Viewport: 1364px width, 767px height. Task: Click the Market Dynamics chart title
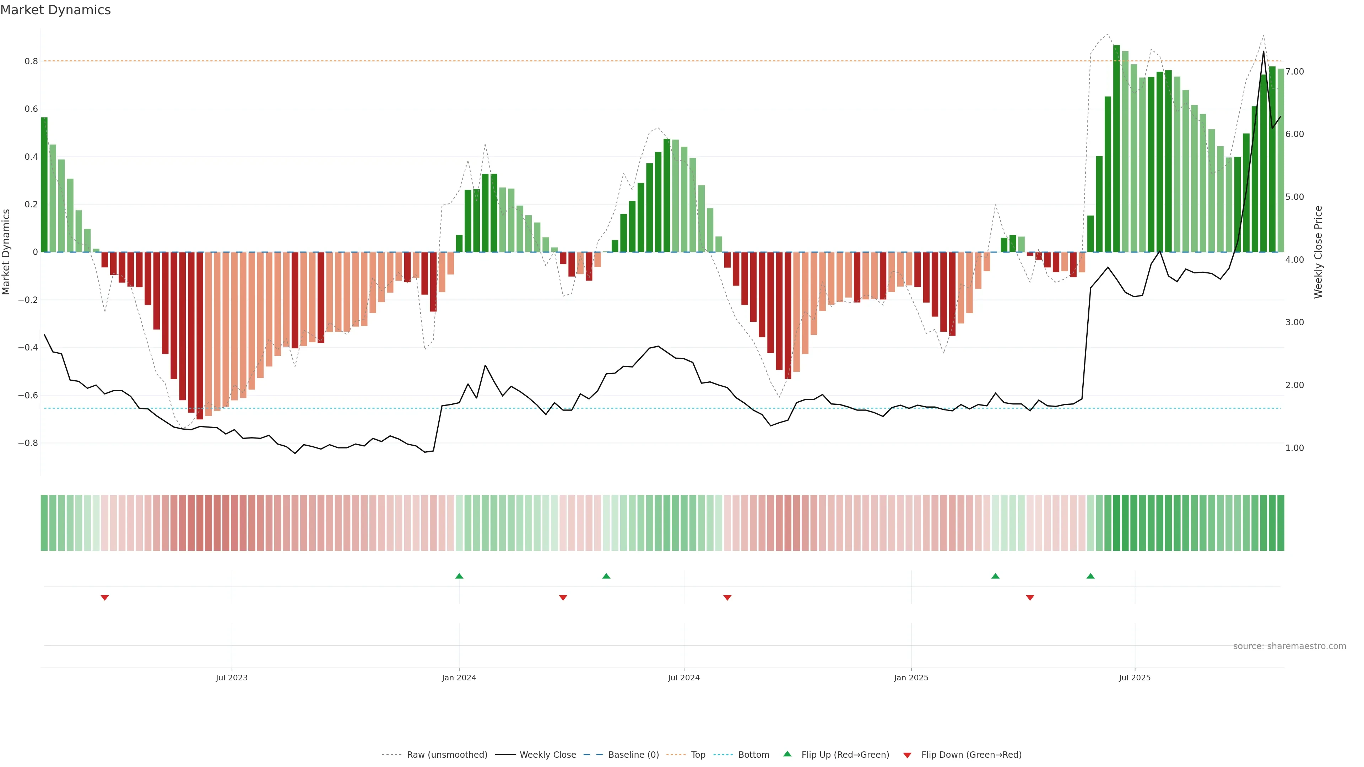coord(56,10)
